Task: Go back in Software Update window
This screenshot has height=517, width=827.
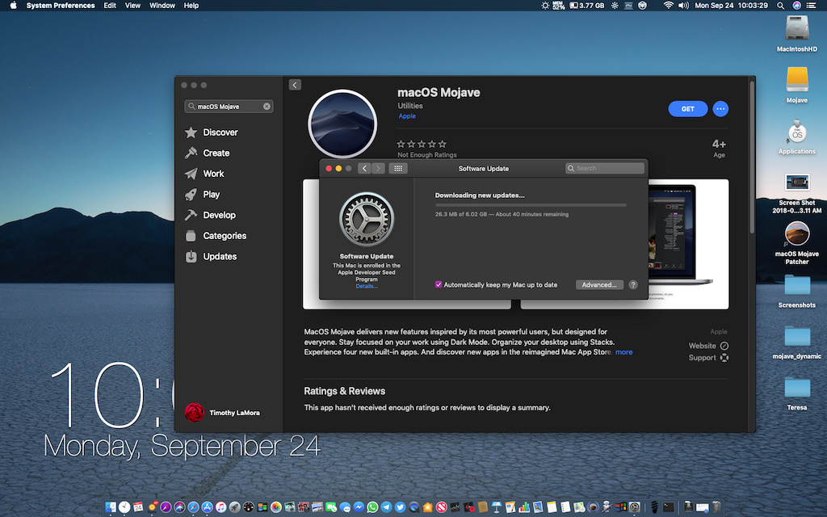Action: pos(364,168)
